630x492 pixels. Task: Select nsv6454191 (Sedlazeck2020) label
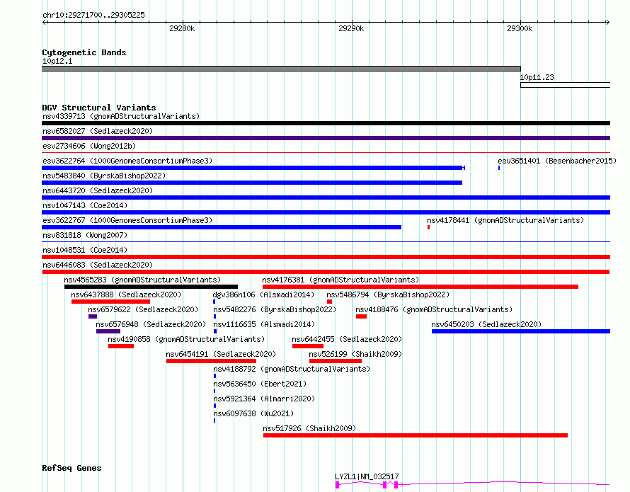pyautogui.click(x=221, y=354)
